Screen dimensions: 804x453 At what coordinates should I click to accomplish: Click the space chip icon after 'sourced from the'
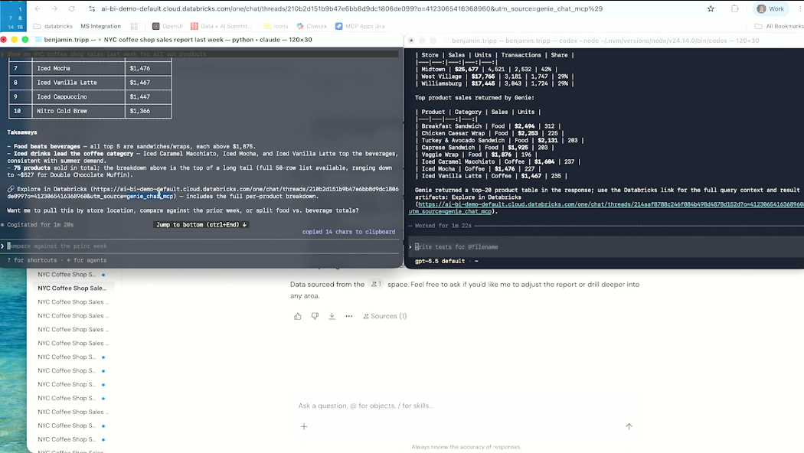(x=376, y=284)
